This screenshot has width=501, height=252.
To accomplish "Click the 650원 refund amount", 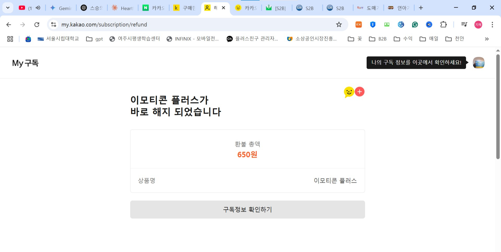I will coord(247,155).
